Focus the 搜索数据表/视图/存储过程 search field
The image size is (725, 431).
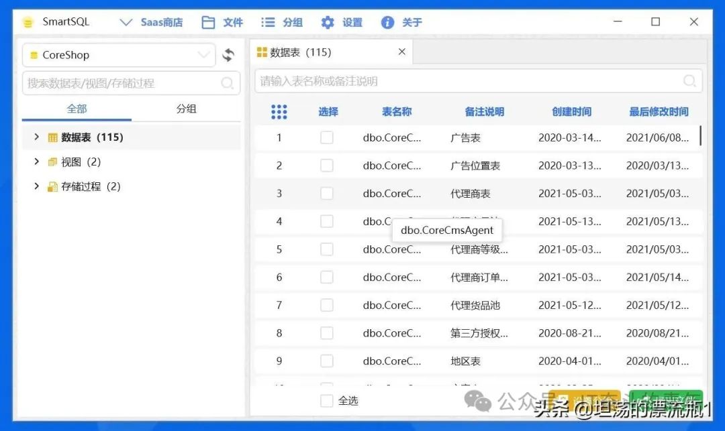click(131, 83)
